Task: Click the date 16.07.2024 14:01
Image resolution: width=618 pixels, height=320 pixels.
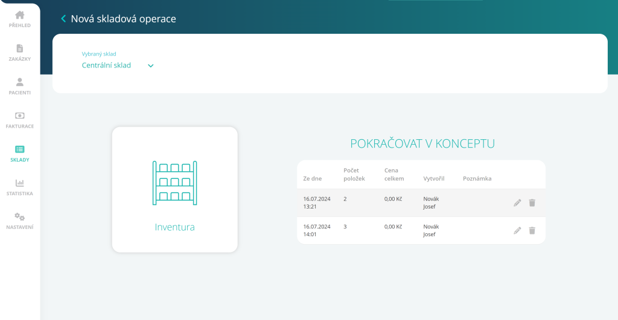Action: [x=317, y=231]
